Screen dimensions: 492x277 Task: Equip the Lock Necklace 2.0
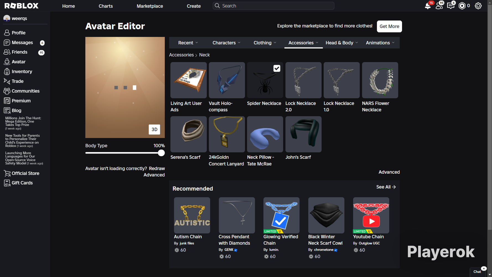pyautogui.click(x=303, y=80)
